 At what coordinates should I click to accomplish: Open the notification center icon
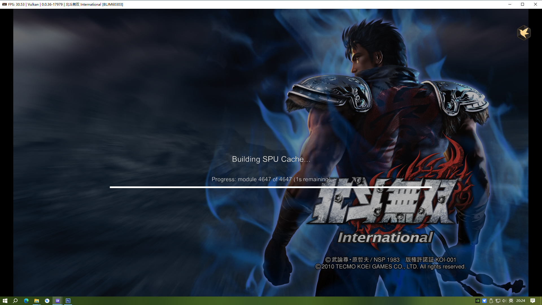click(533, 301)
